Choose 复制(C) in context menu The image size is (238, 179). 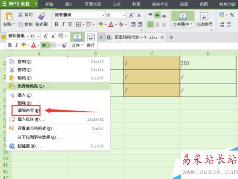[58, 62]
